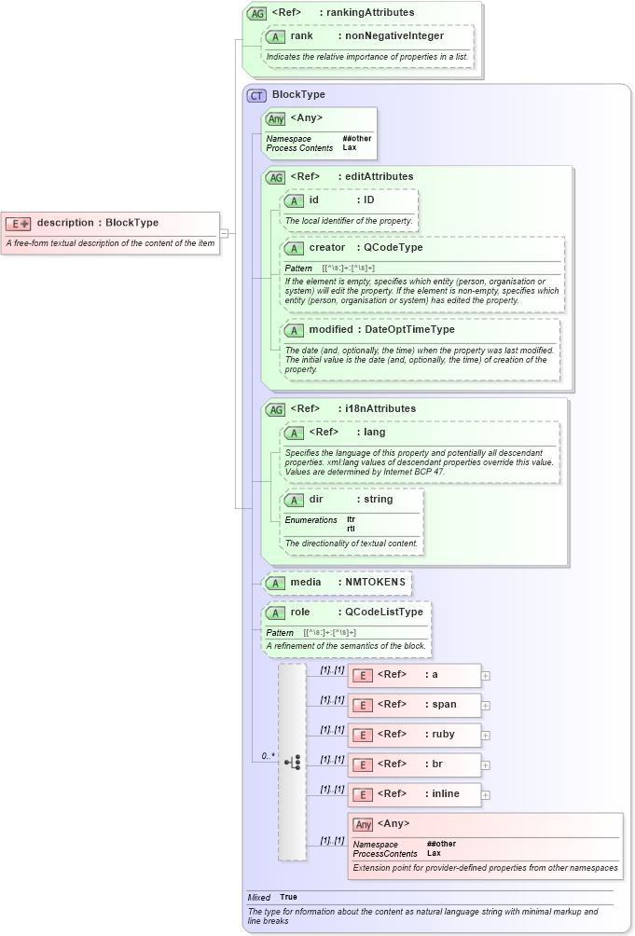Click the Lax value under green Any
The width and height of the screenshot is (635, 936).
click(x=349, y=147)
